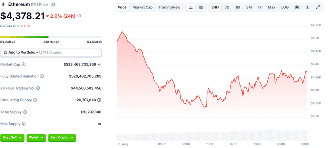The height and width of the screenshot is (148, 333).
Task: Open the Buy / Sell dropdown
Action: pos(13,138)
